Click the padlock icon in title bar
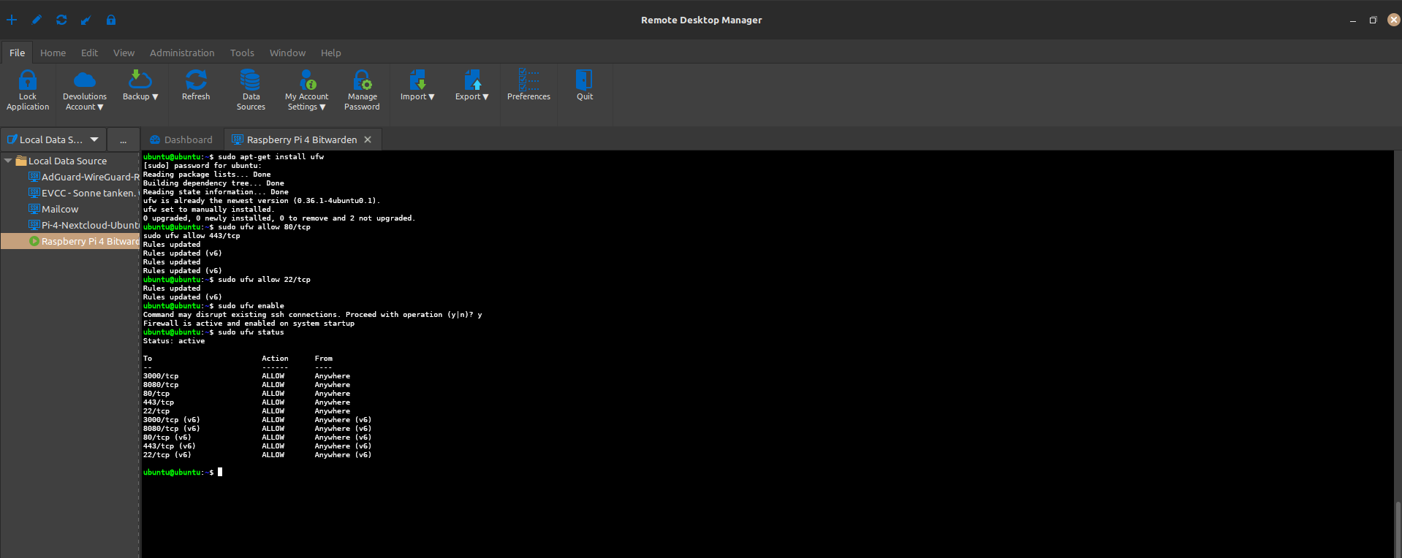Viewport: 1402px width, 558px height. (111, 20)
